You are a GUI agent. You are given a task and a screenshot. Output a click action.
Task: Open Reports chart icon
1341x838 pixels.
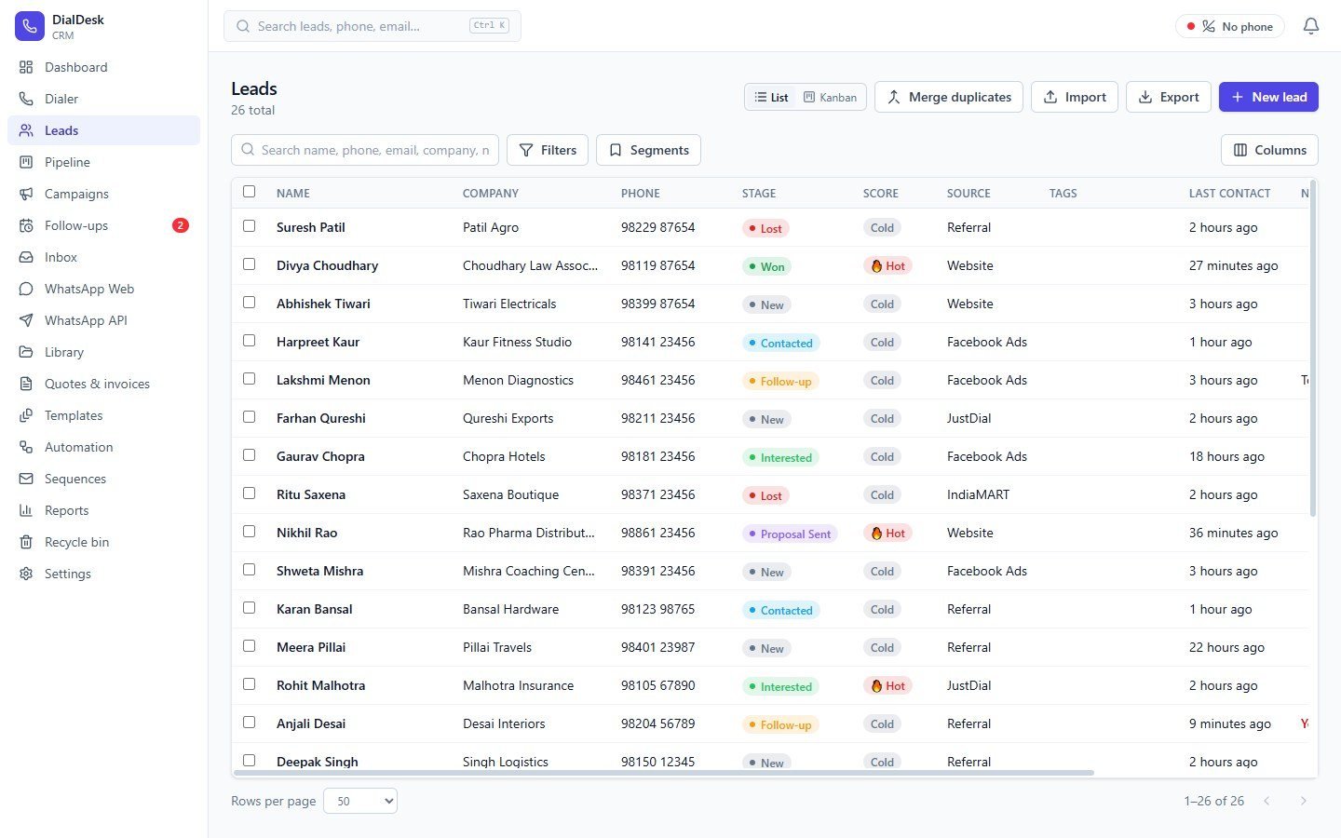click(26, 510)
